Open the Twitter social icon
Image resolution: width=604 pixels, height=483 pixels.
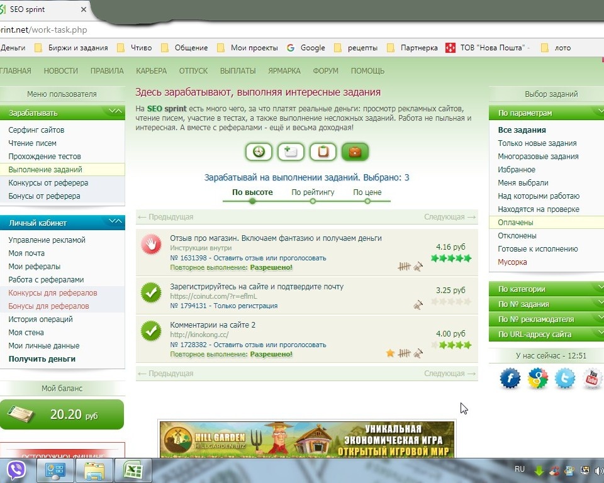565,378
